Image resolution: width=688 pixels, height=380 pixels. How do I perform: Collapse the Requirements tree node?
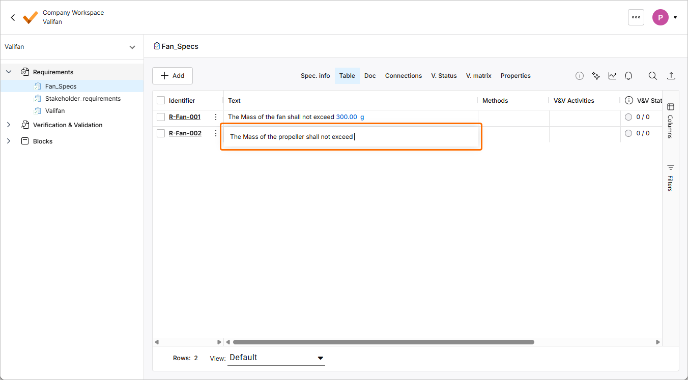(9, 72)
